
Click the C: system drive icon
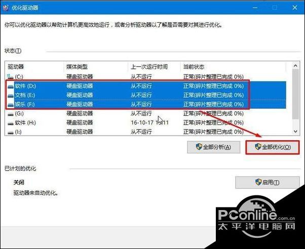point(10,76)
